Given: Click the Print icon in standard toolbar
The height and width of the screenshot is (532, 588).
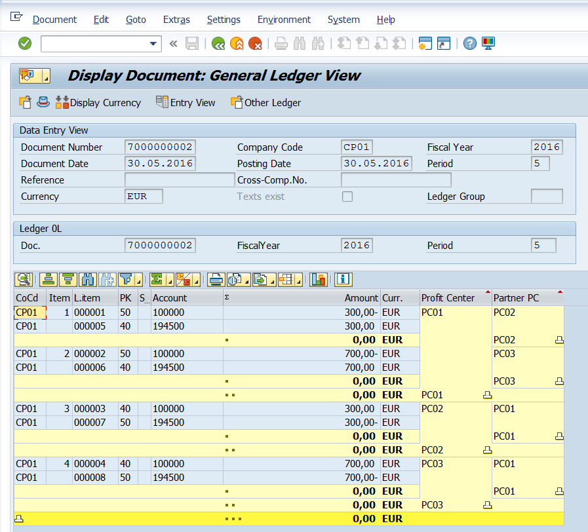Looking at the screenshot, I should point(281,43).
